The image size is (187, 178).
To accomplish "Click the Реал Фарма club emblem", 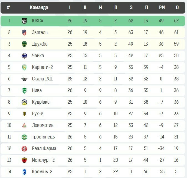I will 24,148.
